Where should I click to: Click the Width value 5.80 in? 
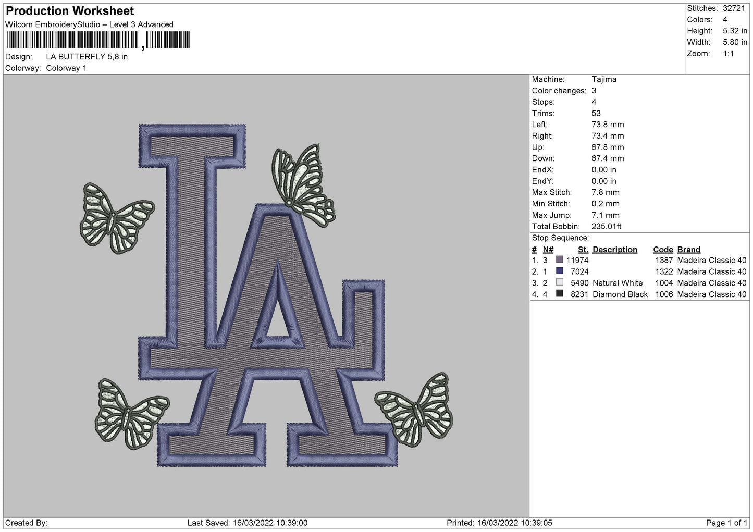click(735, 42)
